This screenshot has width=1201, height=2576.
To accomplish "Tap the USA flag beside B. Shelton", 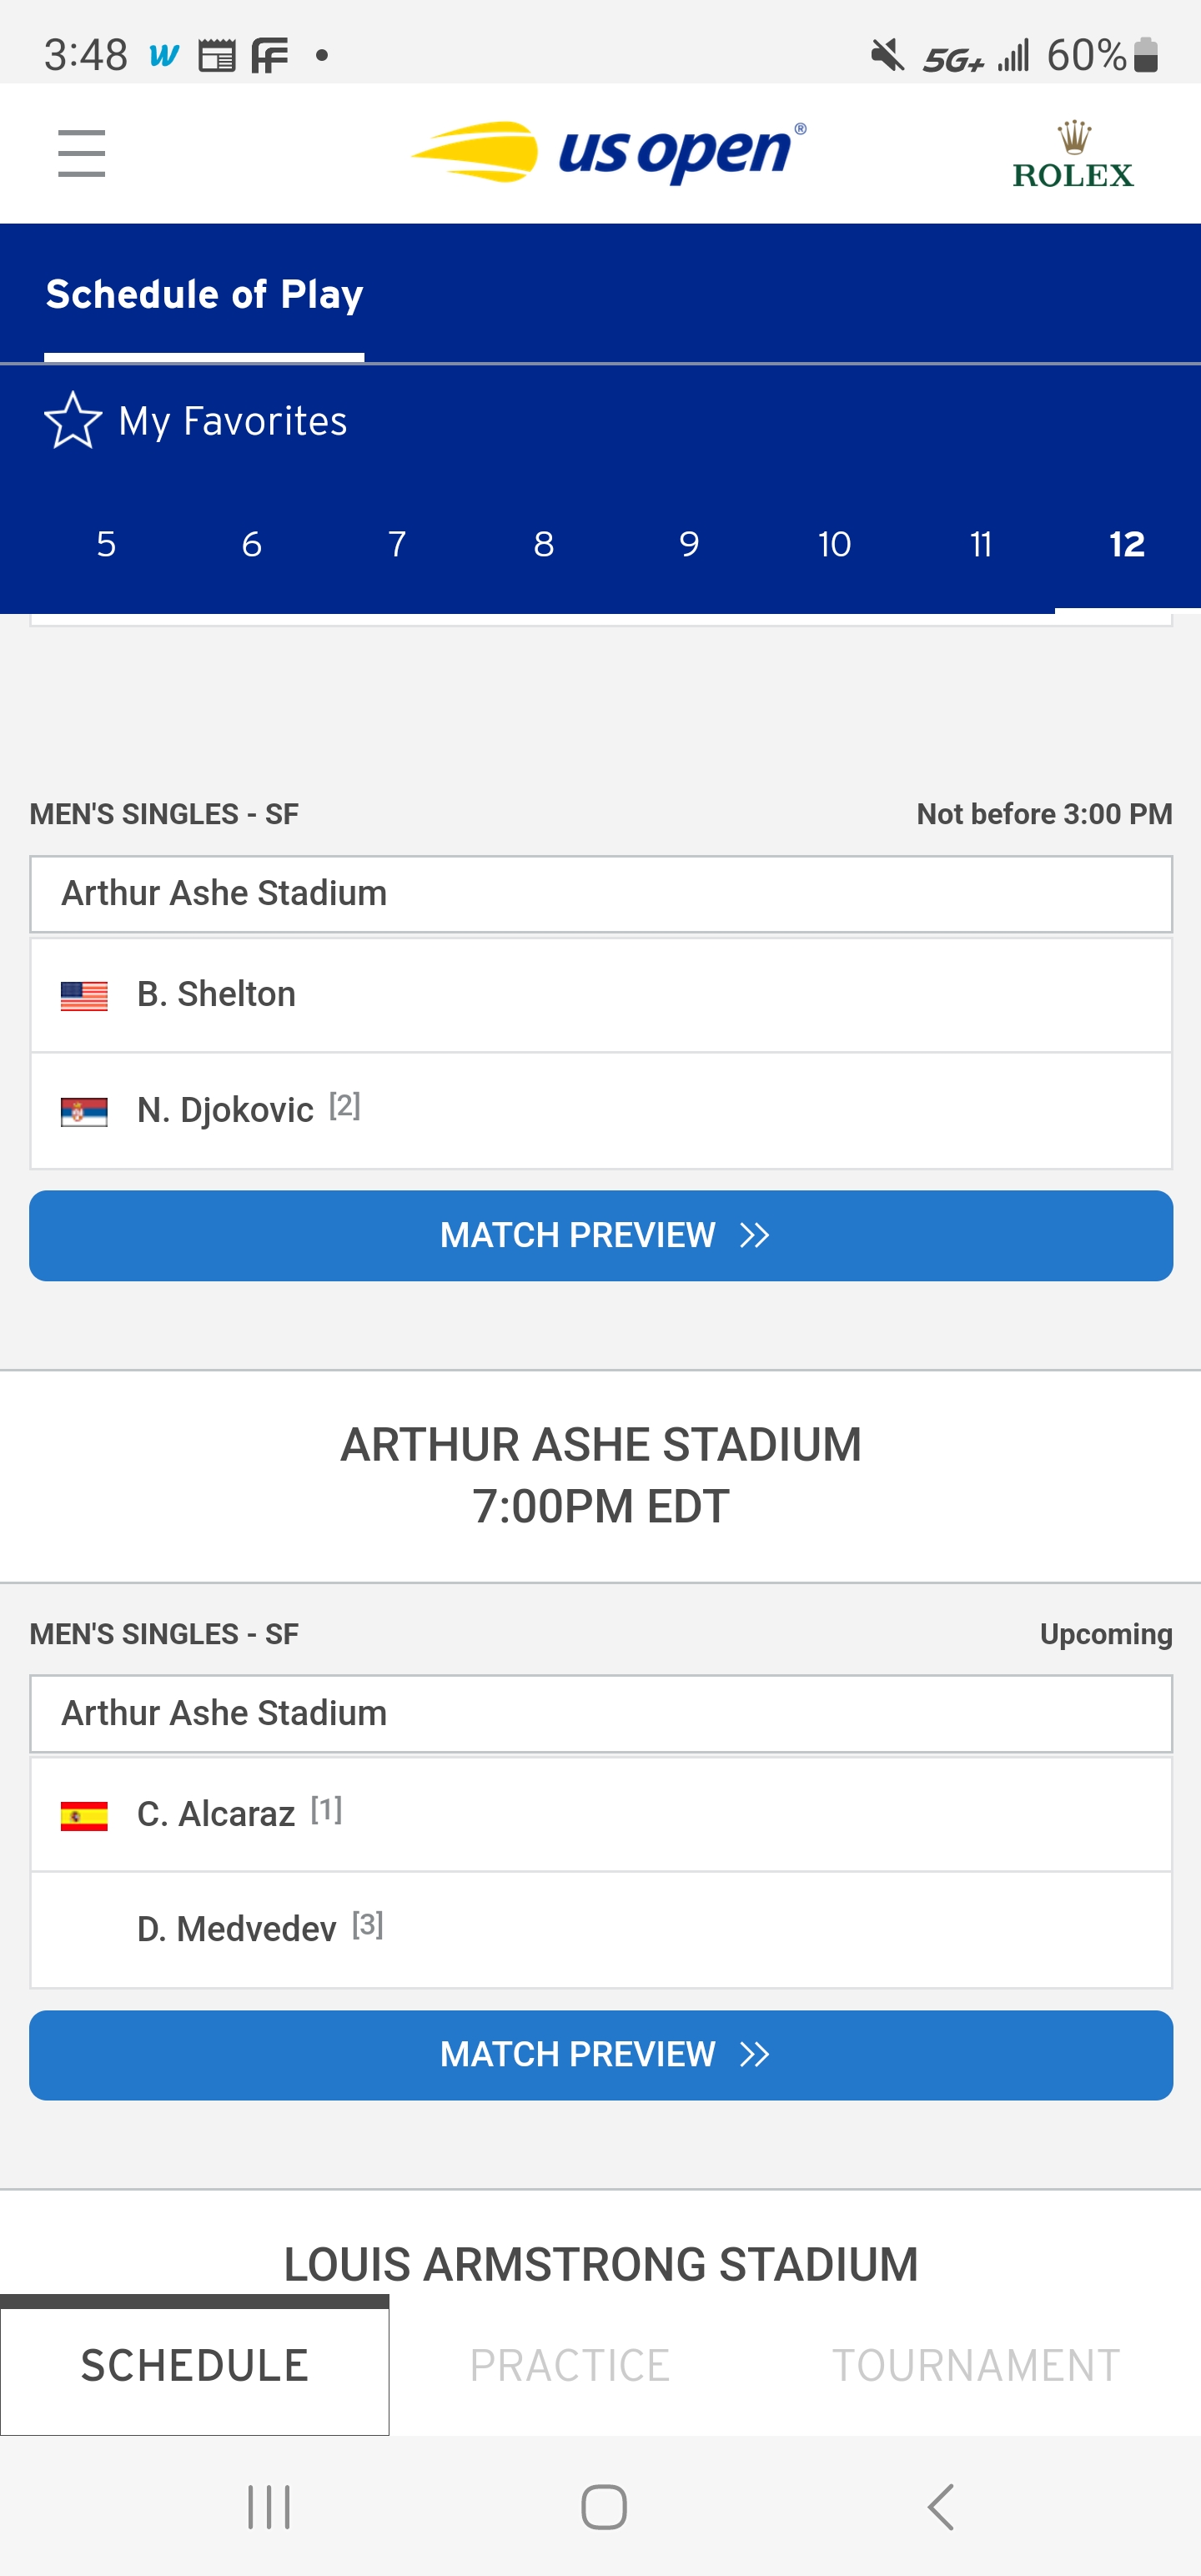I will click(x=84, y=996).
